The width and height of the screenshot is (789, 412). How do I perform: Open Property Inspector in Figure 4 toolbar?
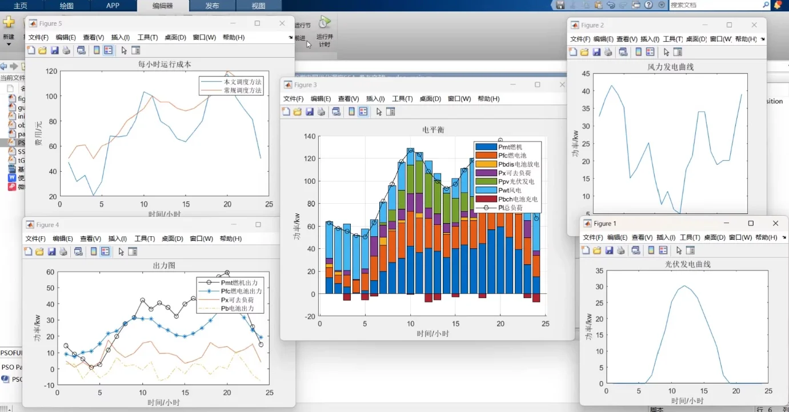[x=133, y=252]
